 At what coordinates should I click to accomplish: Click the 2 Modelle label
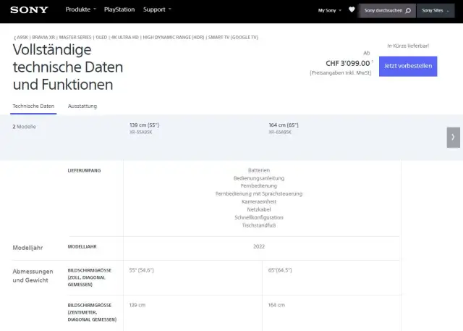(24, 127)
